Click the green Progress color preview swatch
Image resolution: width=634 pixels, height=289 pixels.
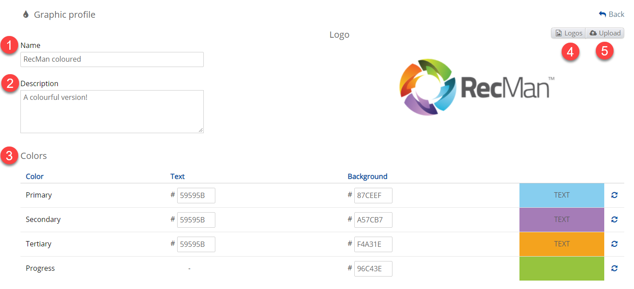tap(562, 269)
